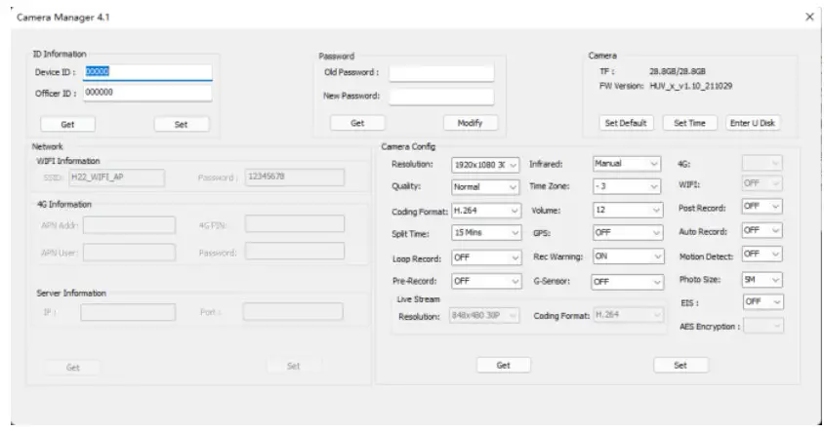Focus the Old Password field
This screenshot has width=824, height=432.
441,73
